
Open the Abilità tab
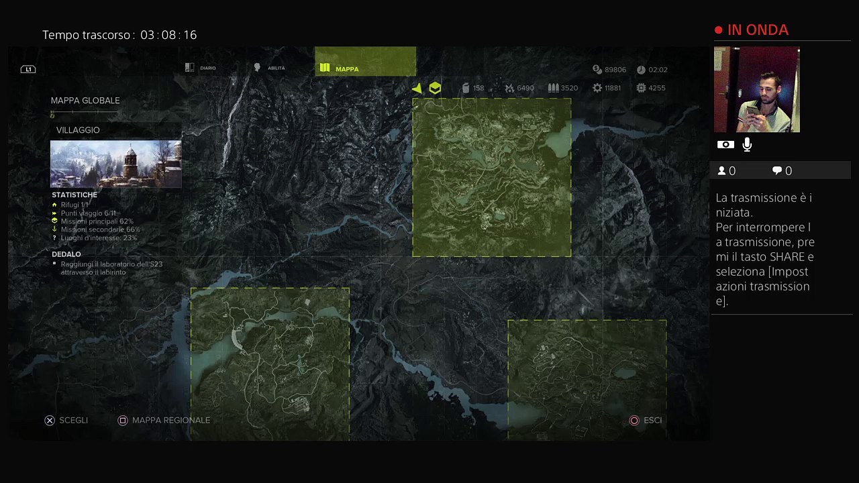(269, 68)
